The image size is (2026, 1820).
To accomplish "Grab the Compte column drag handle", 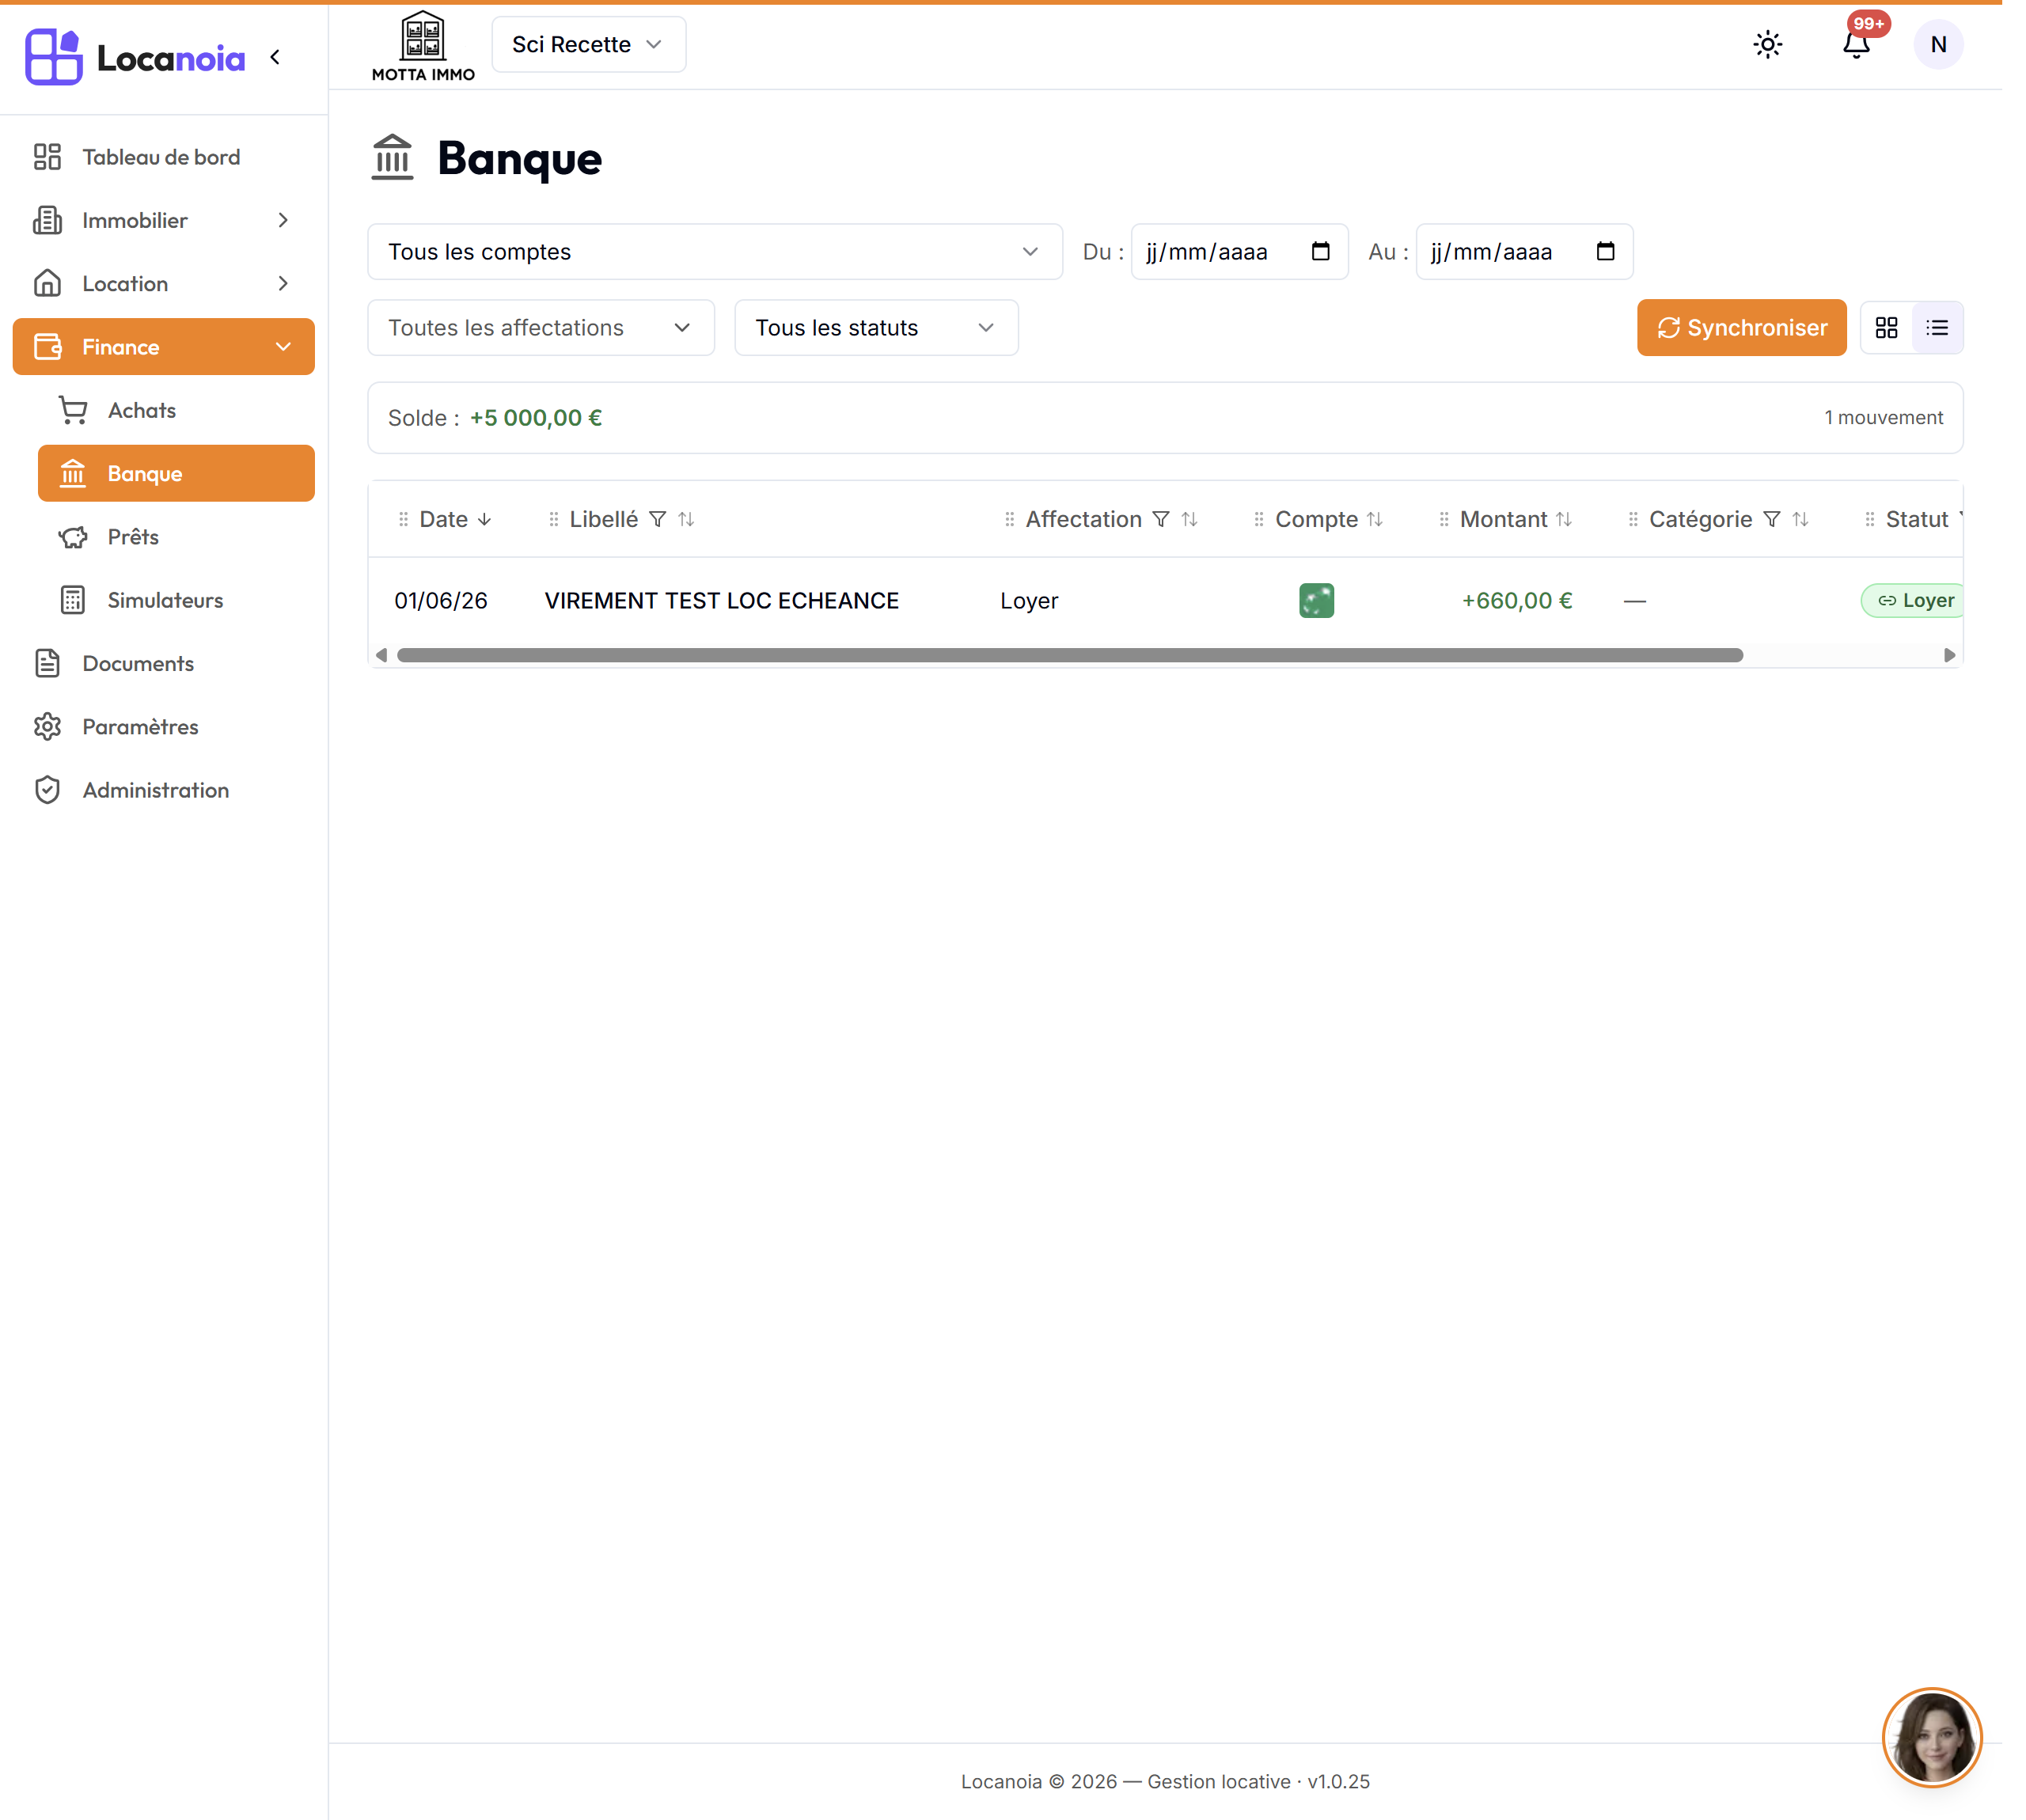I will click(1259, 520).
